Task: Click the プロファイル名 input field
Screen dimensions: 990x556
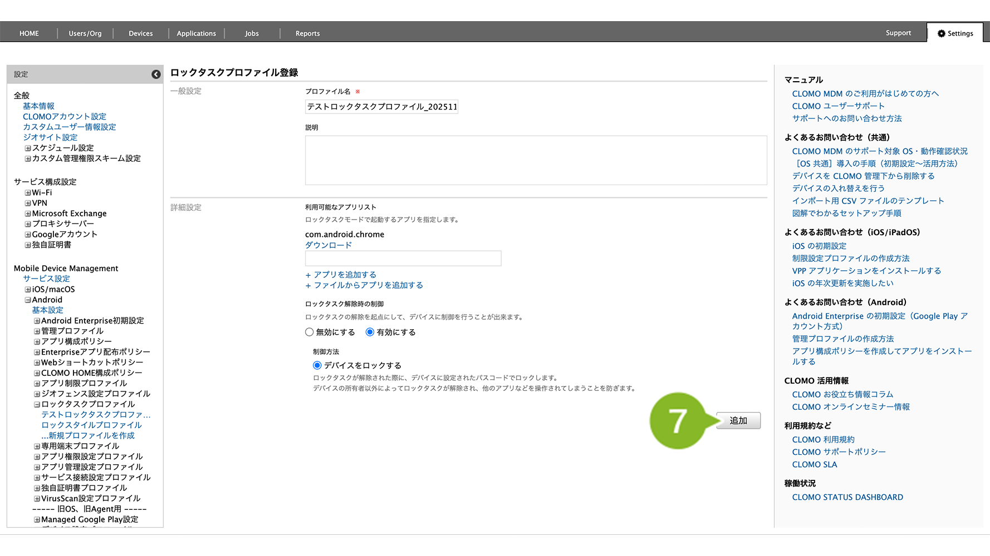Action: point(381,107)
